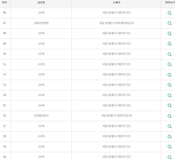The image size is (175, 161).
Task: Click the address cell in row 49
Action: 116,44
